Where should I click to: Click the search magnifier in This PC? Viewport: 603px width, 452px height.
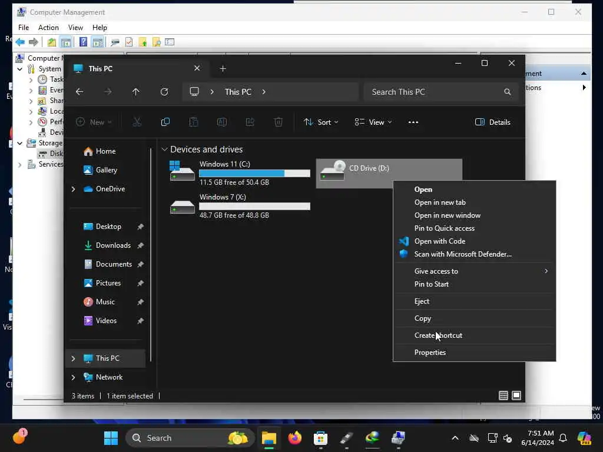tap(508, 92)
